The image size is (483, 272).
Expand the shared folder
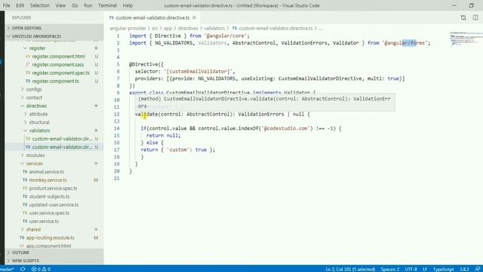pos(33,230)
